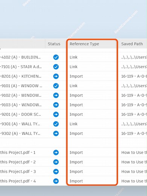The width and height of the screenshot is (147, 196).
Task: Click the saved path of the 9301 row
Action: (134, 124)
